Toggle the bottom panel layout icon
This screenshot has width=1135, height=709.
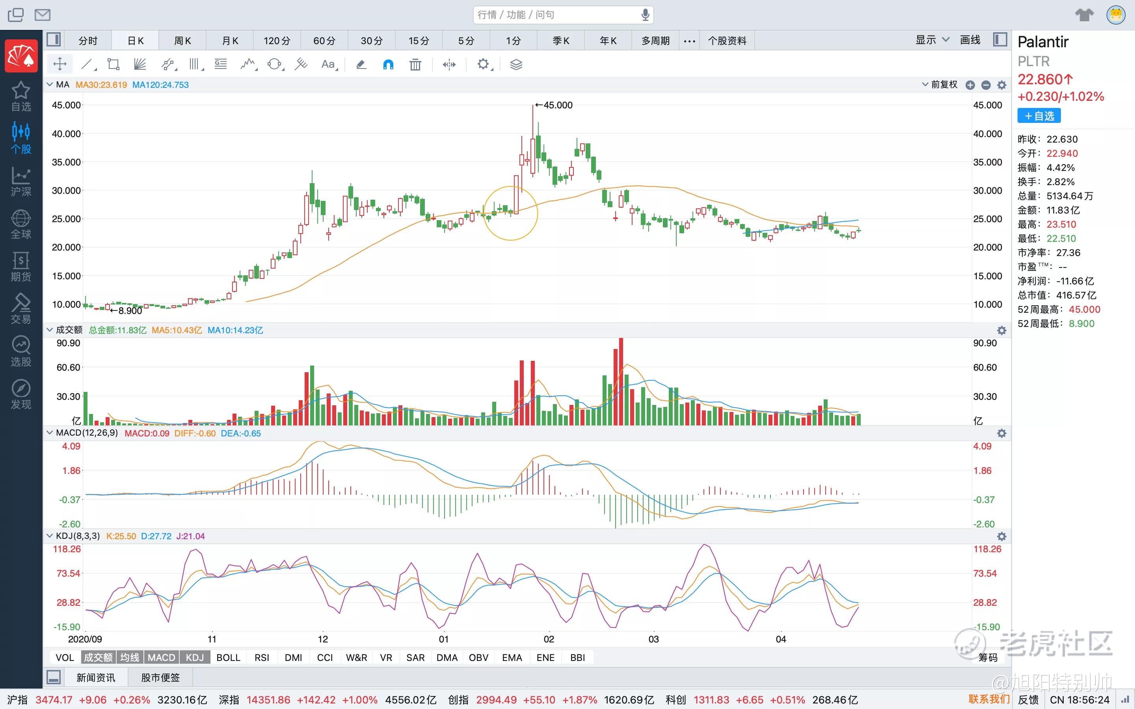click(54, 677)
